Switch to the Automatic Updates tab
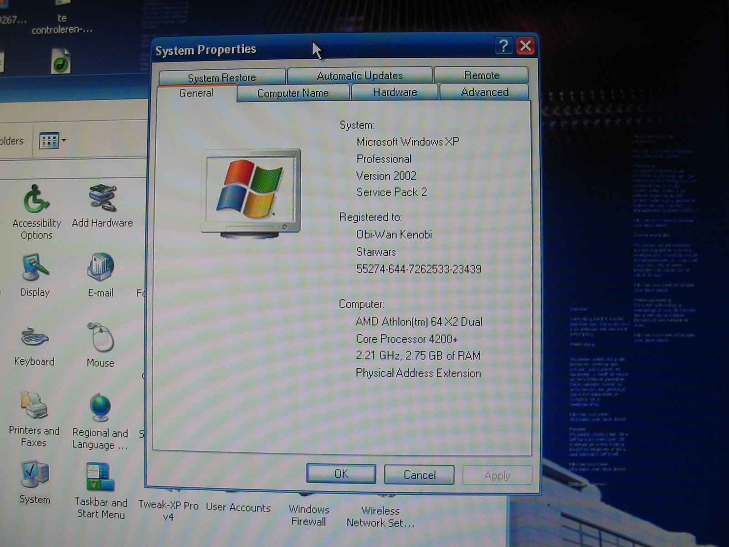Viewport: 729px width, 547px height. tap(359, 76)
